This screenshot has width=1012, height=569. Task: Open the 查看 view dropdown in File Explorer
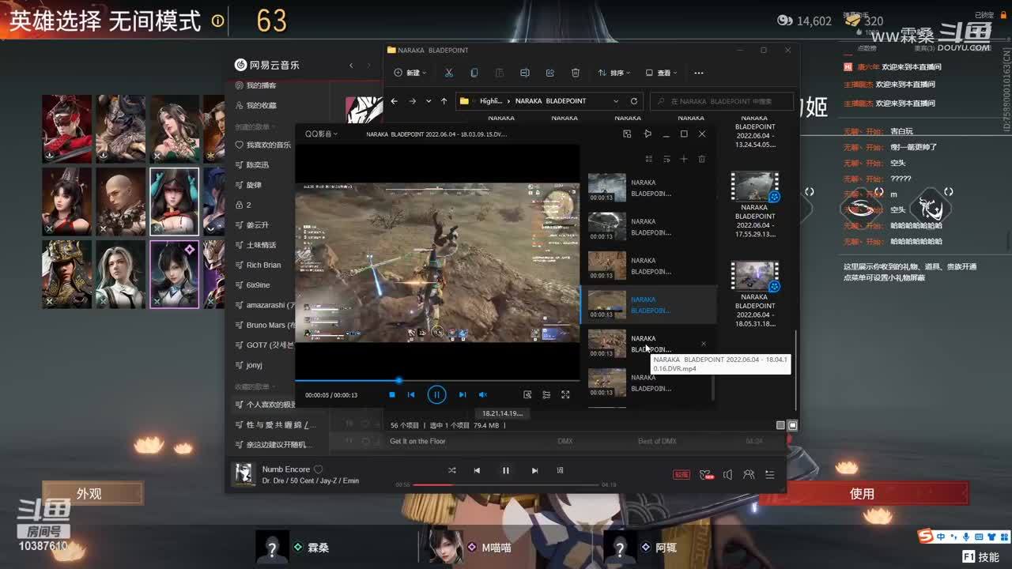coord(662,73)
